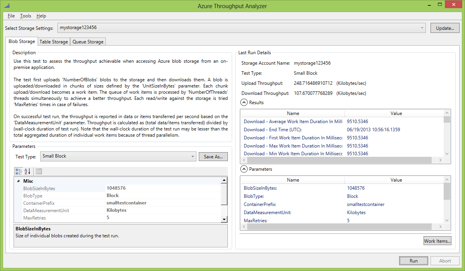Click the Parameters table vertical scrollbar down arrow

447,220
